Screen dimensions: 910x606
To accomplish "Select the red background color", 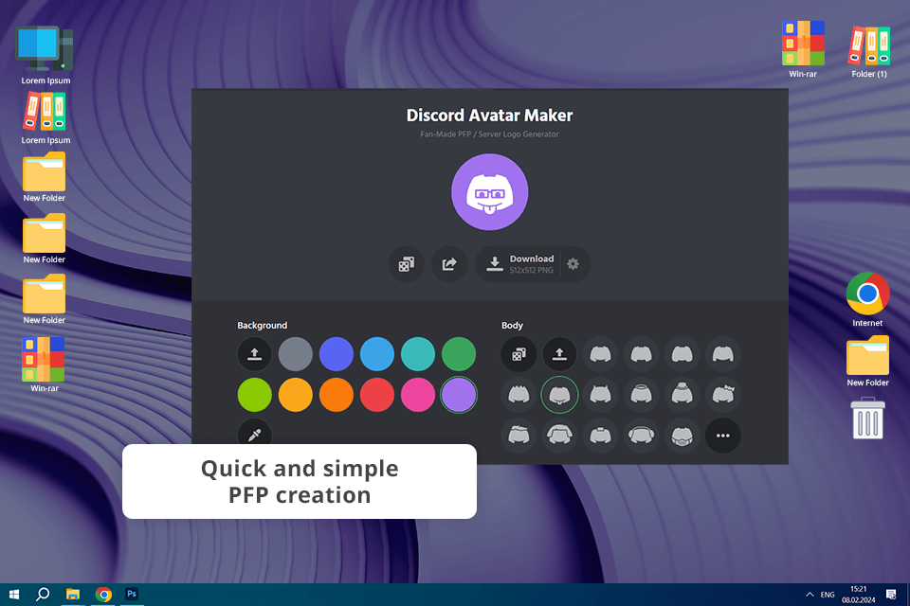I will 377,394.
